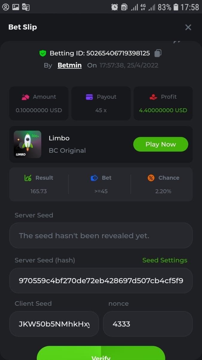The width and height of the screenshot is (202, 360).
Task: Close the Bet Slip panel
Action: (x=188, y=27)
